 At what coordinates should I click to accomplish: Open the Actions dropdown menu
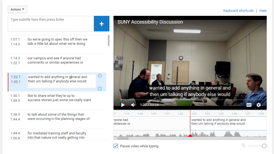pyautogui.click(x=17, y=9)
